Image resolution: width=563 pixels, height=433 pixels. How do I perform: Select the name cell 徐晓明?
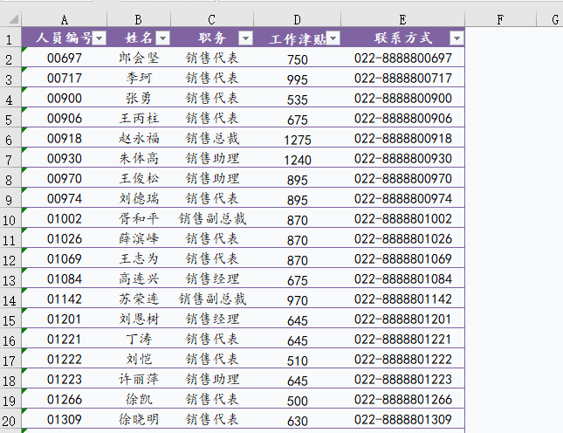coord(139,419)
